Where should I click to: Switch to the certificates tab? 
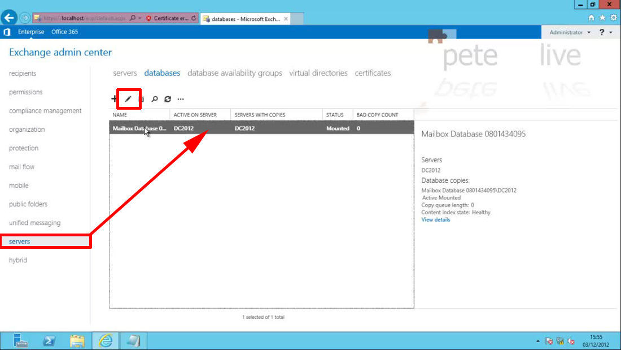pos(373,73)
